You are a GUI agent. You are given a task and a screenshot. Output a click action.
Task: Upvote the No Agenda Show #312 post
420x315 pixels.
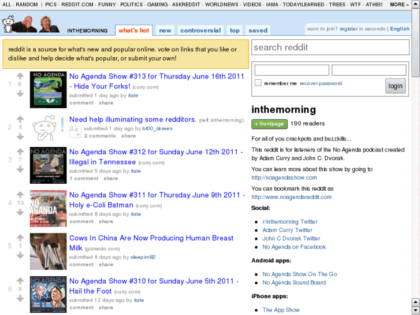(x=20, y=152)
